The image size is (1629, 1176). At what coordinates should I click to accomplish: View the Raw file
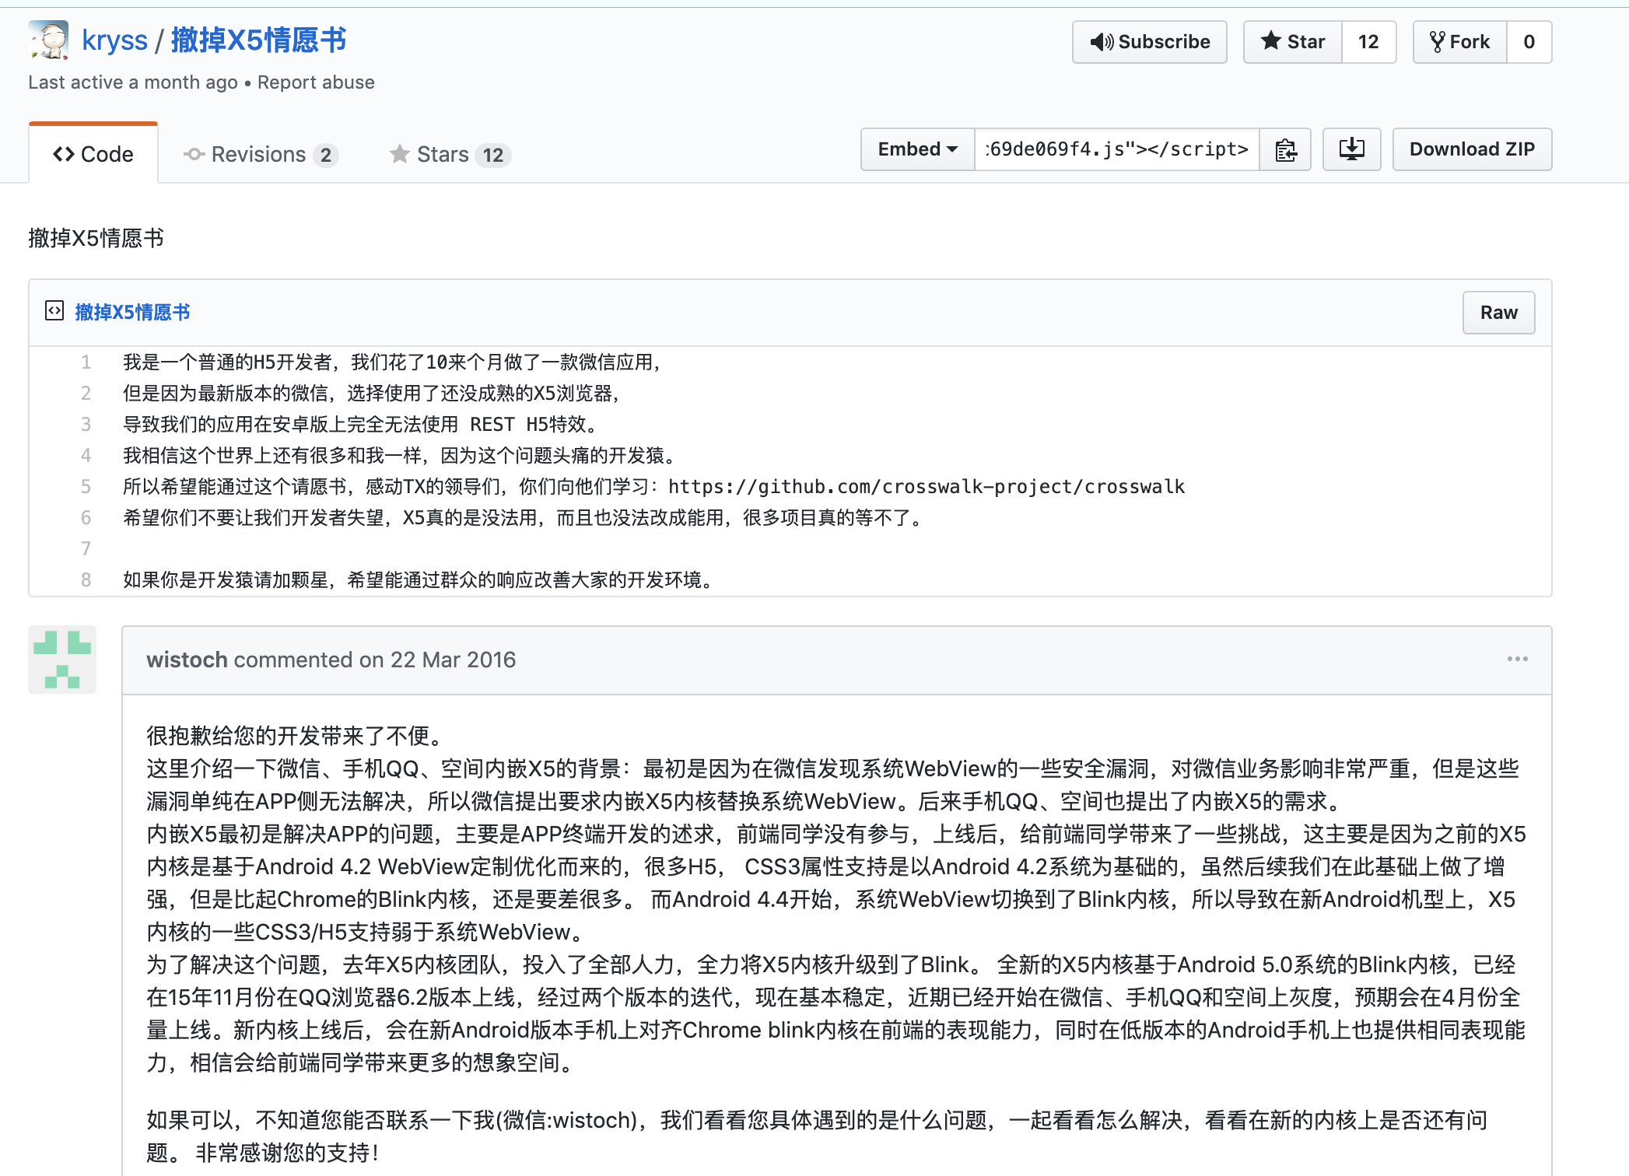coord(1498,313)
